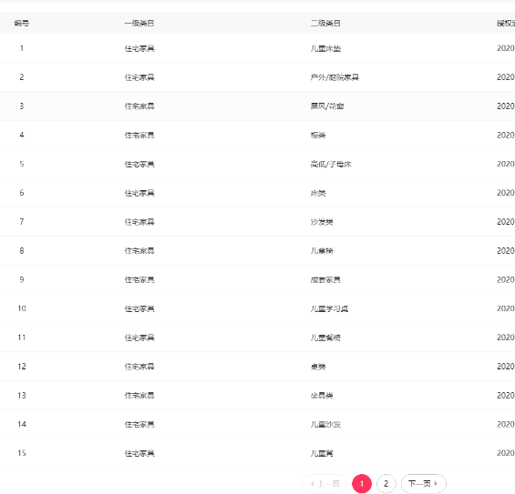515x494 pixels.
Task: Click row number 7 in 编号 column
Action: (x=22, y=222)
